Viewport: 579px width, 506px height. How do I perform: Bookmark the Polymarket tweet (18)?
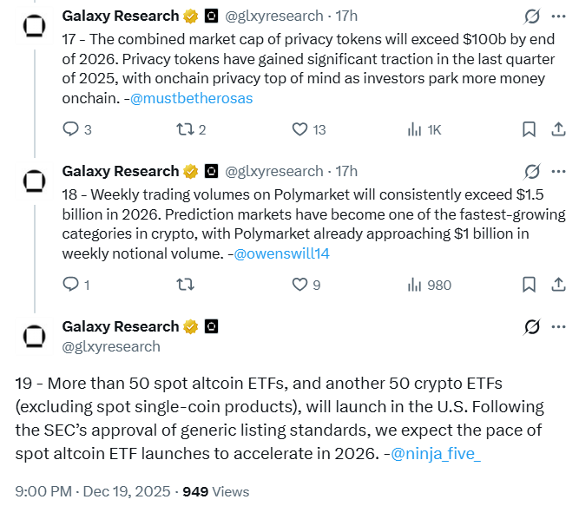(529, 284)
